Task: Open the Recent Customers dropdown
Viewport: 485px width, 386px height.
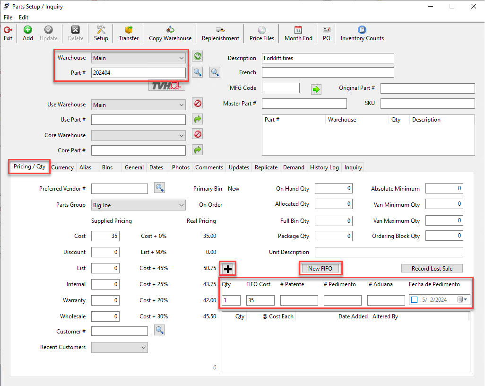Action: click(x=120, y=347)
